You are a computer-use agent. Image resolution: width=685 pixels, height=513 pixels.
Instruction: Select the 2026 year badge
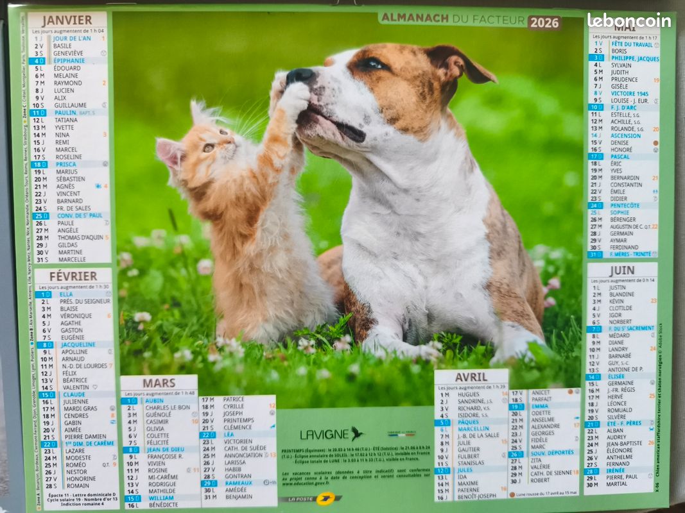click(x=544, y=22)
